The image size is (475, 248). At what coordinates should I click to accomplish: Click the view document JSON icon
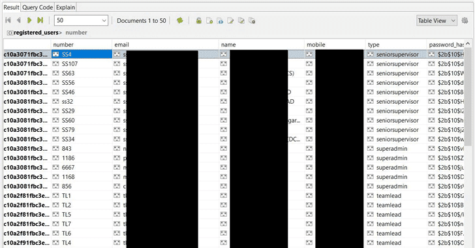tap(220, 21)
